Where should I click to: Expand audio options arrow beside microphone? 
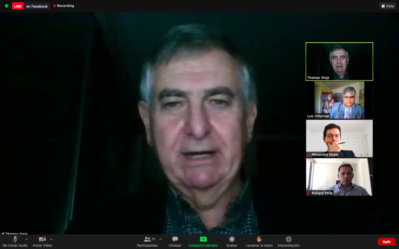point(26,239)
